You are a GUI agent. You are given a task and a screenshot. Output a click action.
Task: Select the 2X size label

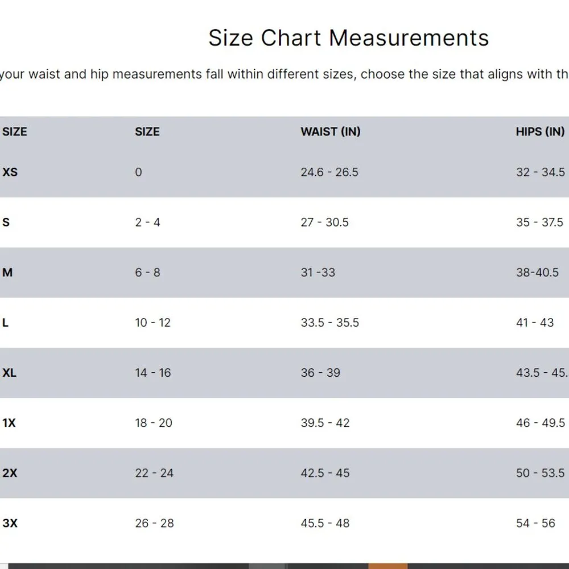click(10, 473)
